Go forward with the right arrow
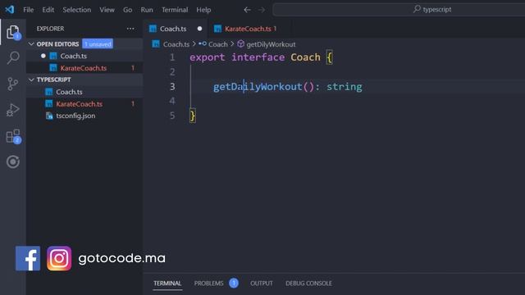Image resolution: width=525 pixels, height=295 pixels. [262, 10]
